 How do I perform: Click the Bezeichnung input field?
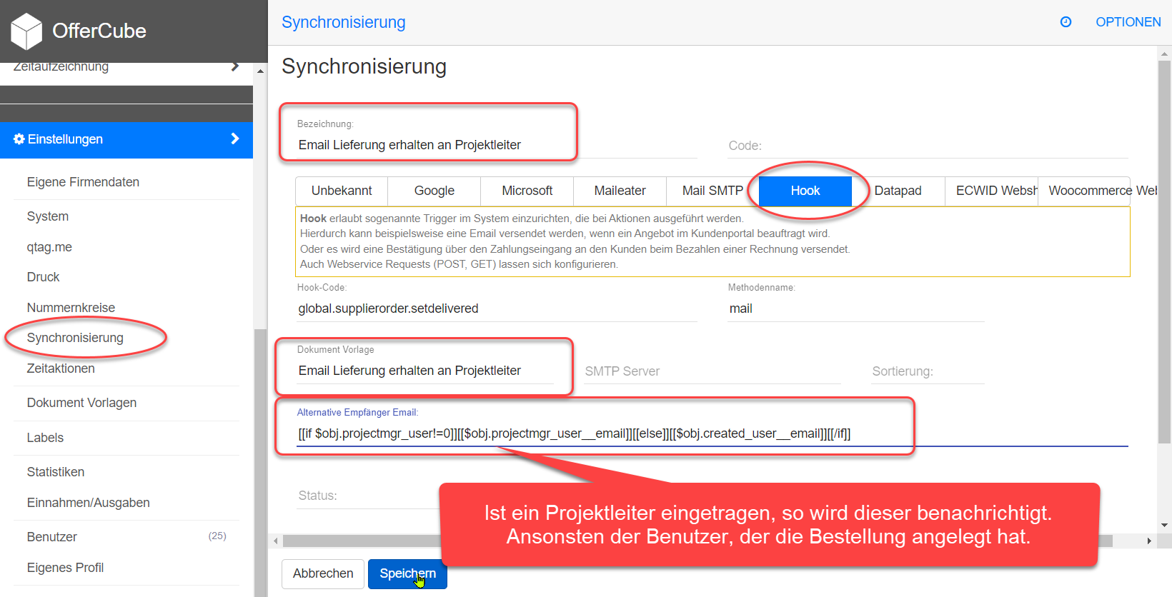497,145
